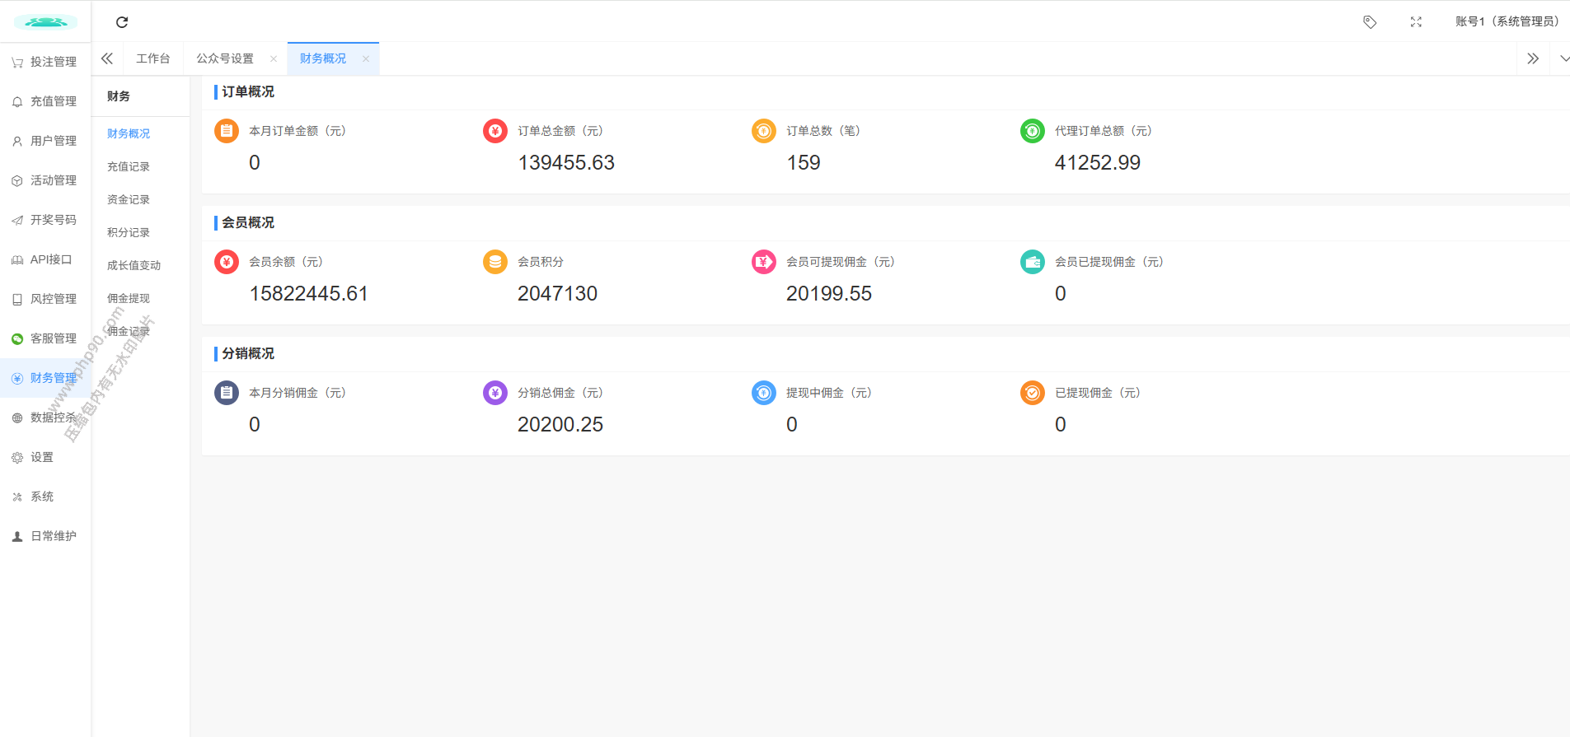
Task: Switch to the 工作台 tab
Action: coord(153,59)
